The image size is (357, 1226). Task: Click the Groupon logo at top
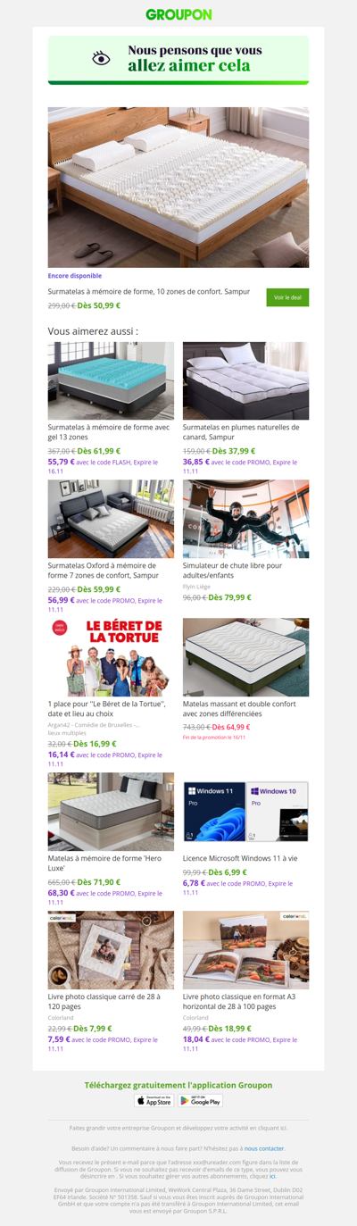[178, 14]
